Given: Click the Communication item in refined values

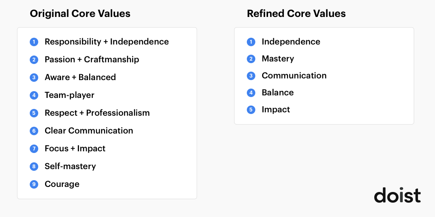Looking at the screenshot, I should click(294, 75).
